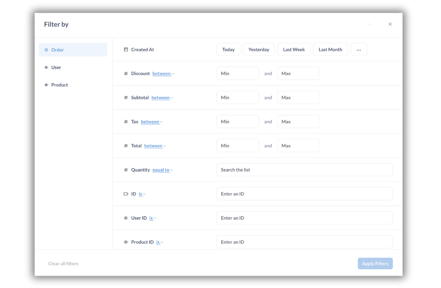
Task: Select the Today date preset
Action: 228,49
